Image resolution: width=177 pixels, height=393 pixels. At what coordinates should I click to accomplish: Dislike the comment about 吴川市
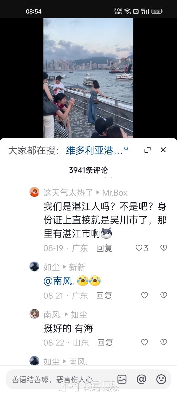[x=164, y=248]
